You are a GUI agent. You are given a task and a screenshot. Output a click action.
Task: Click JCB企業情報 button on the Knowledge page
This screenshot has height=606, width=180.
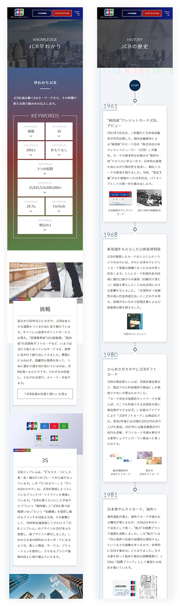[42, 14]
